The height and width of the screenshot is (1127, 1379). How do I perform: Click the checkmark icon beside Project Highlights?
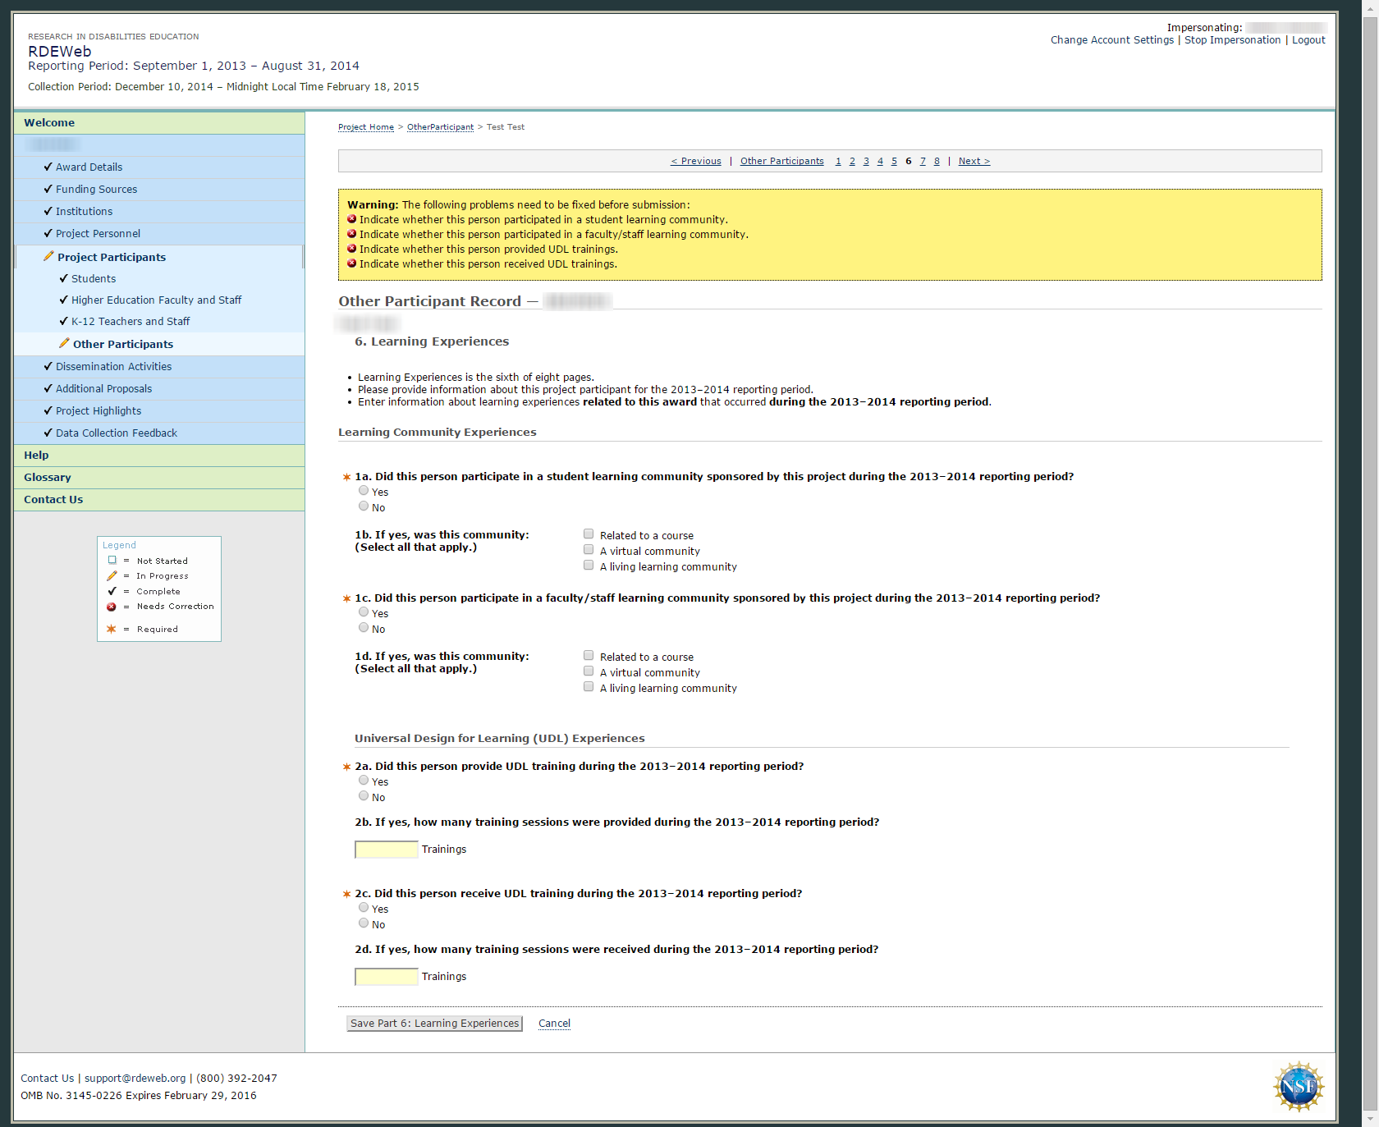(48, 410)
